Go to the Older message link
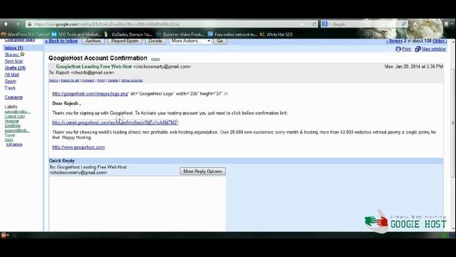The width and height of the screenshot is (456, 257). click(x=439, y=41)
